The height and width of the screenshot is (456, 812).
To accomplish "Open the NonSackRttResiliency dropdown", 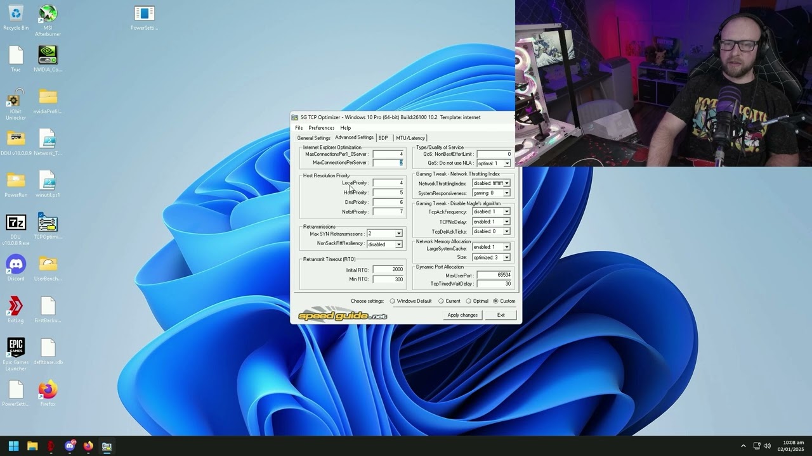I will click(x=399, y=244).
